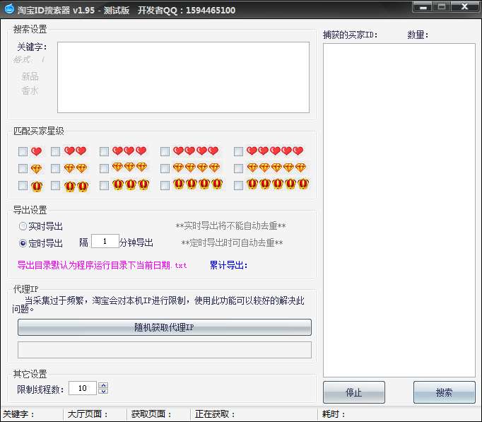Image resolution: width=482 pixels, height=422 pixels.
Task: Click the four diamonds icon
Action: click(x=196, y=168)
